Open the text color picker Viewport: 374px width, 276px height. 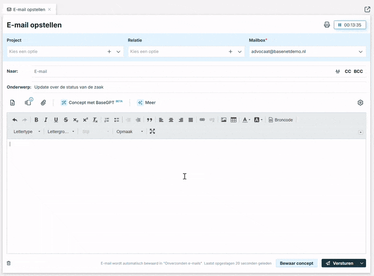click(x=246, y=120)
